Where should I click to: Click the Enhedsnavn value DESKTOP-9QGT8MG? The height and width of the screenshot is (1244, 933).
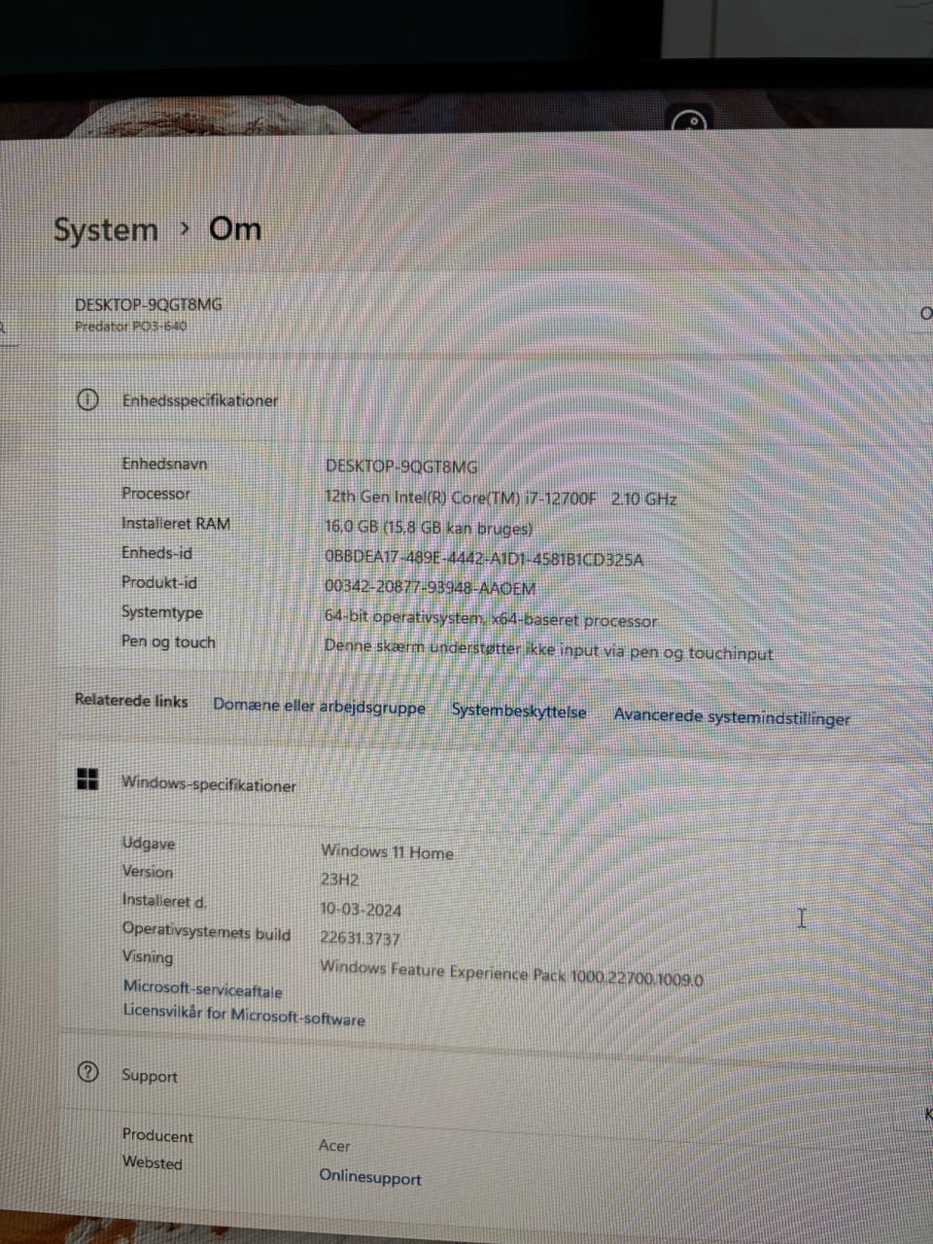point(401,466)
